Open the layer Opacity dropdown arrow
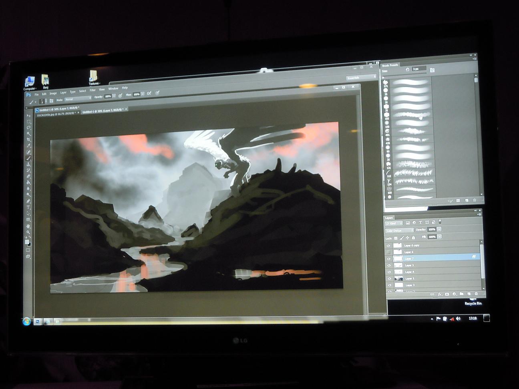The height and width of the screenshot is (389, 519). (x=439, y=230)
